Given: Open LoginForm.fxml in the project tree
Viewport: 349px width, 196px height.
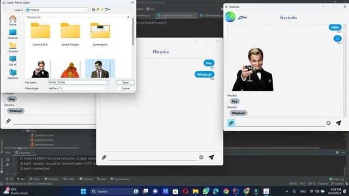Looking at the screenshot, I should point(42,140).
